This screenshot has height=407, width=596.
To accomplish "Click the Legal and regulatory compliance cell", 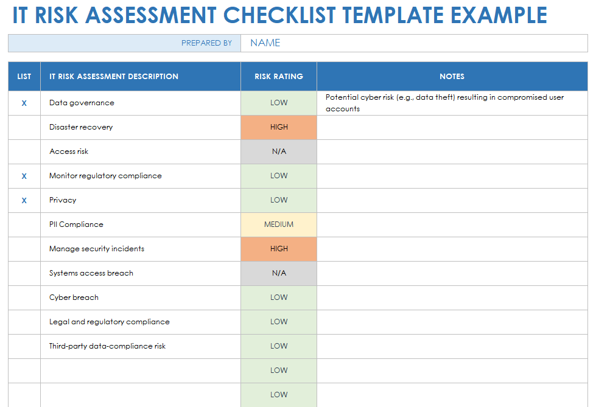I will (110, 322).
